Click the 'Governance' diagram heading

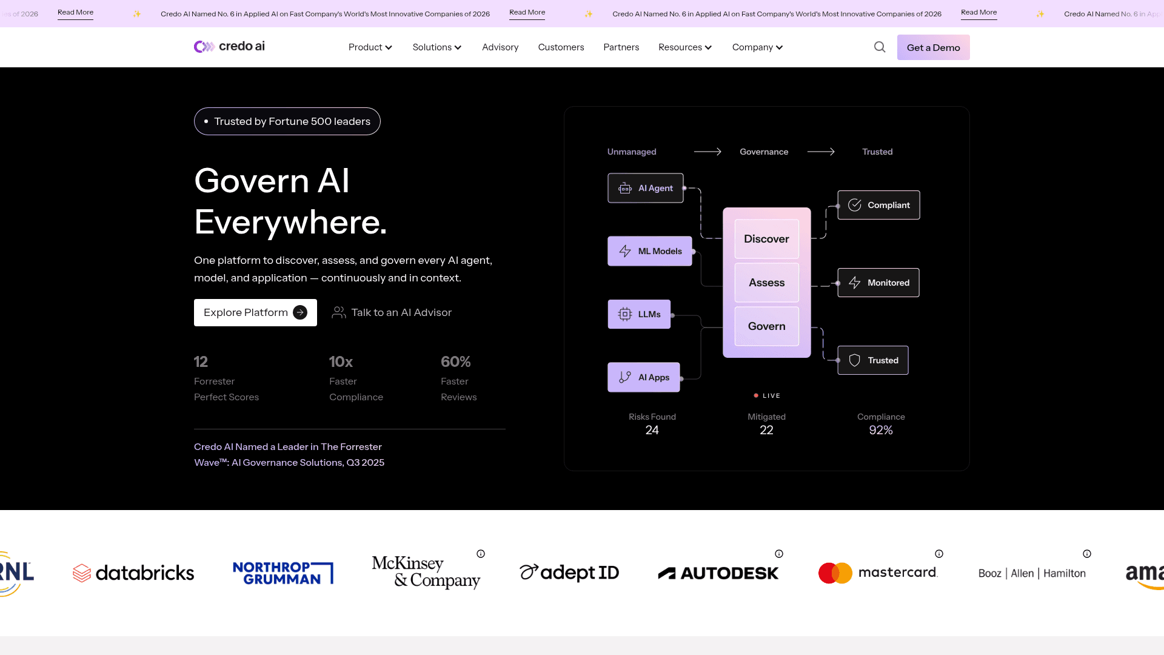click(764, 152)
